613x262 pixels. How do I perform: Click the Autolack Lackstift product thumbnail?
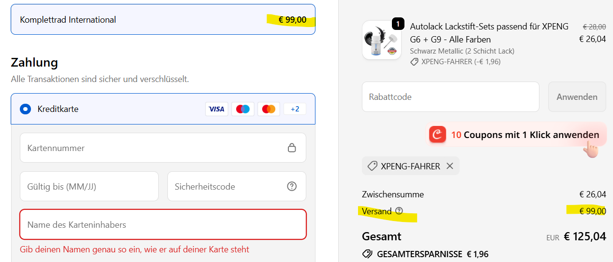point(381,40)
